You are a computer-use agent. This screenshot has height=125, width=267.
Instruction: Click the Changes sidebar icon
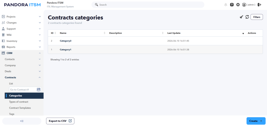click(3, 23)
